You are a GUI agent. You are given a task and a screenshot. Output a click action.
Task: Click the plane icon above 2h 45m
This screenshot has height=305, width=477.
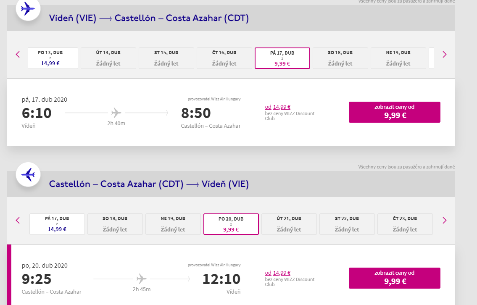142,279
